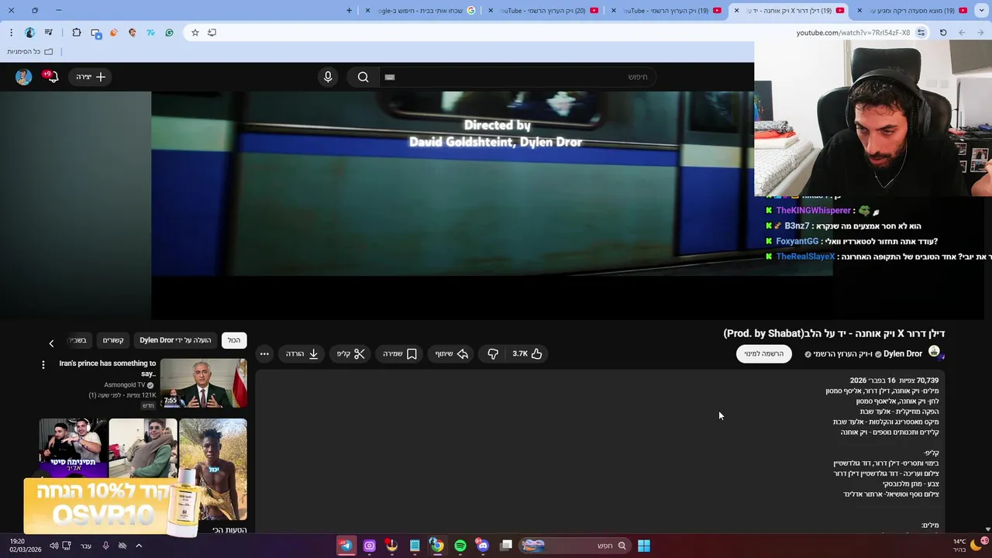Click the taskbar search box חפש
The image size is (992, 558).
click(x=573, y=546)
